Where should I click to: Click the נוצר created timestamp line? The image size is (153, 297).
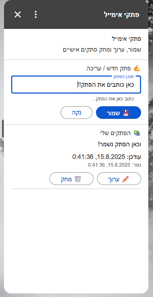click(x=115, y=165)
